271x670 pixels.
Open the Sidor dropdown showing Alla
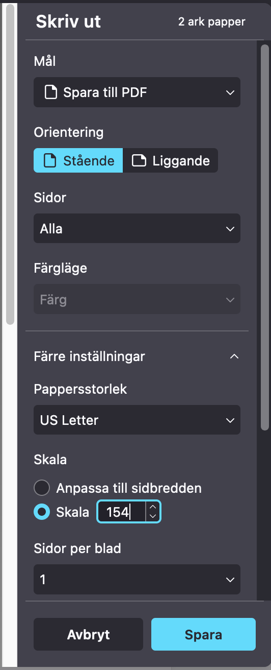pyautogui.click(x=137, y=228)
